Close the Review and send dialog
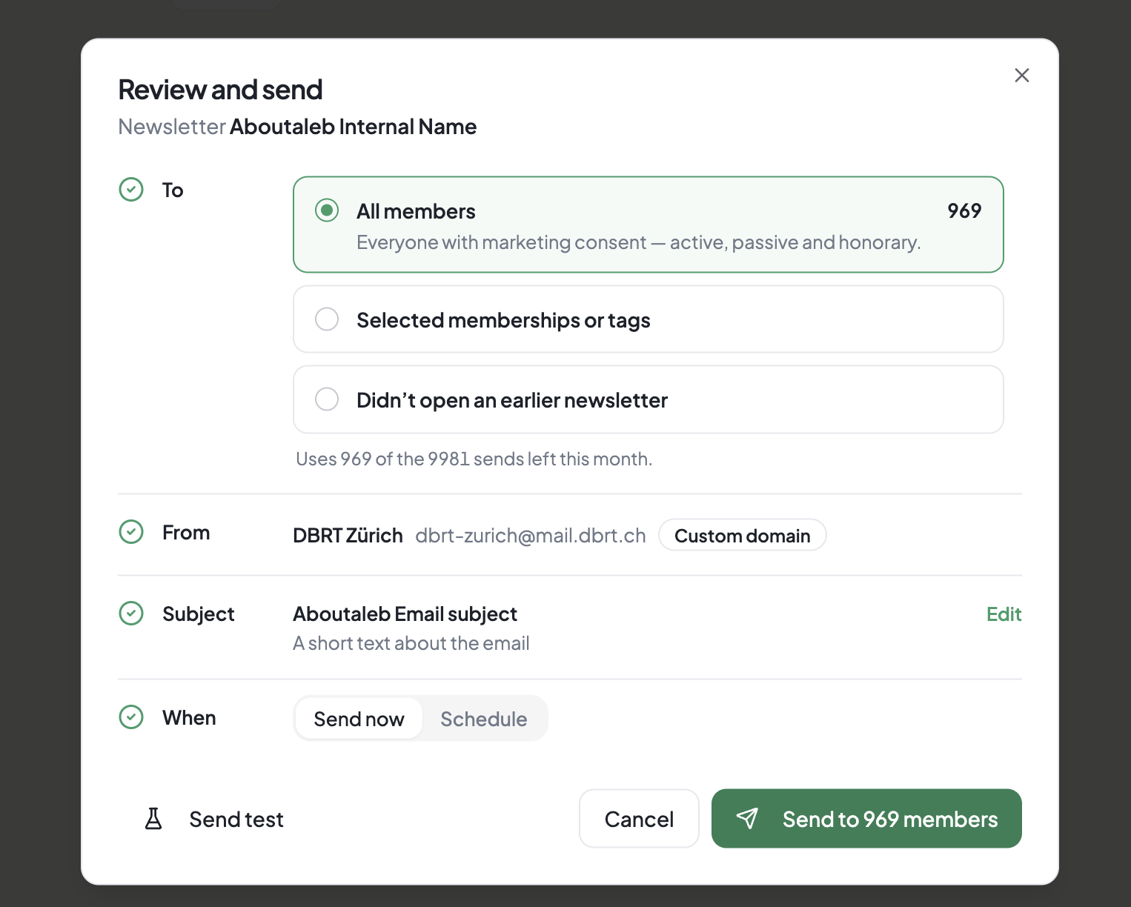Screen dimensions: 1131x907 click(1021, 76)
